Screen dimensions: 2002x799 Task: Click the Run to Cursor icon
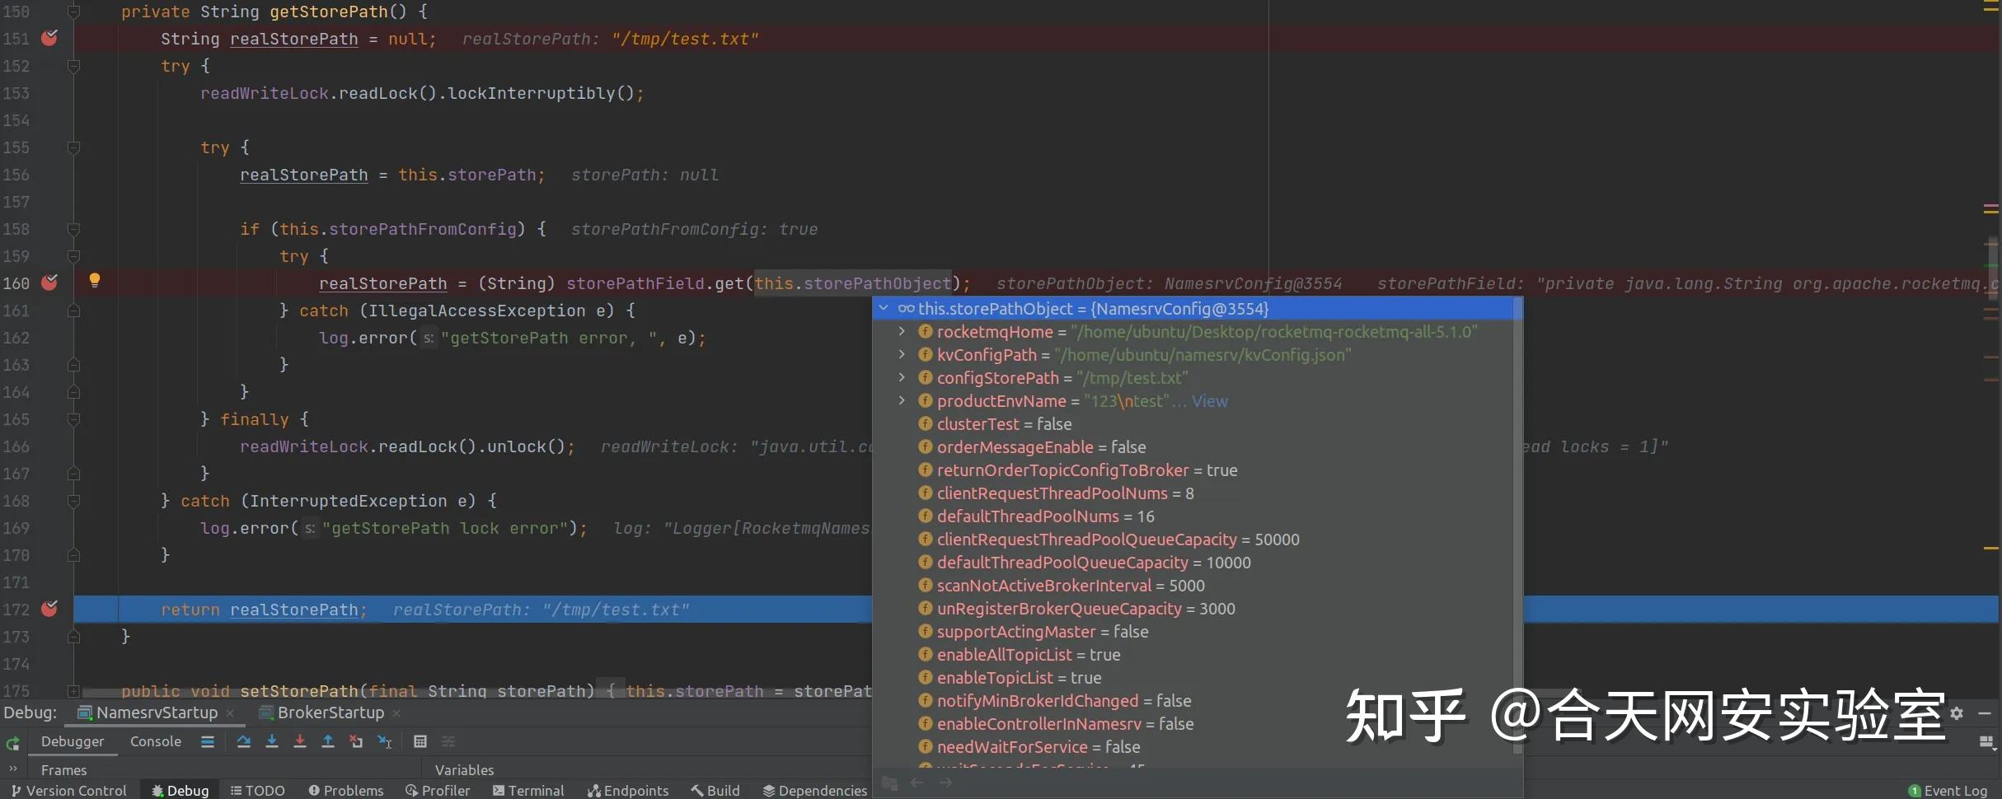point(384,741)
